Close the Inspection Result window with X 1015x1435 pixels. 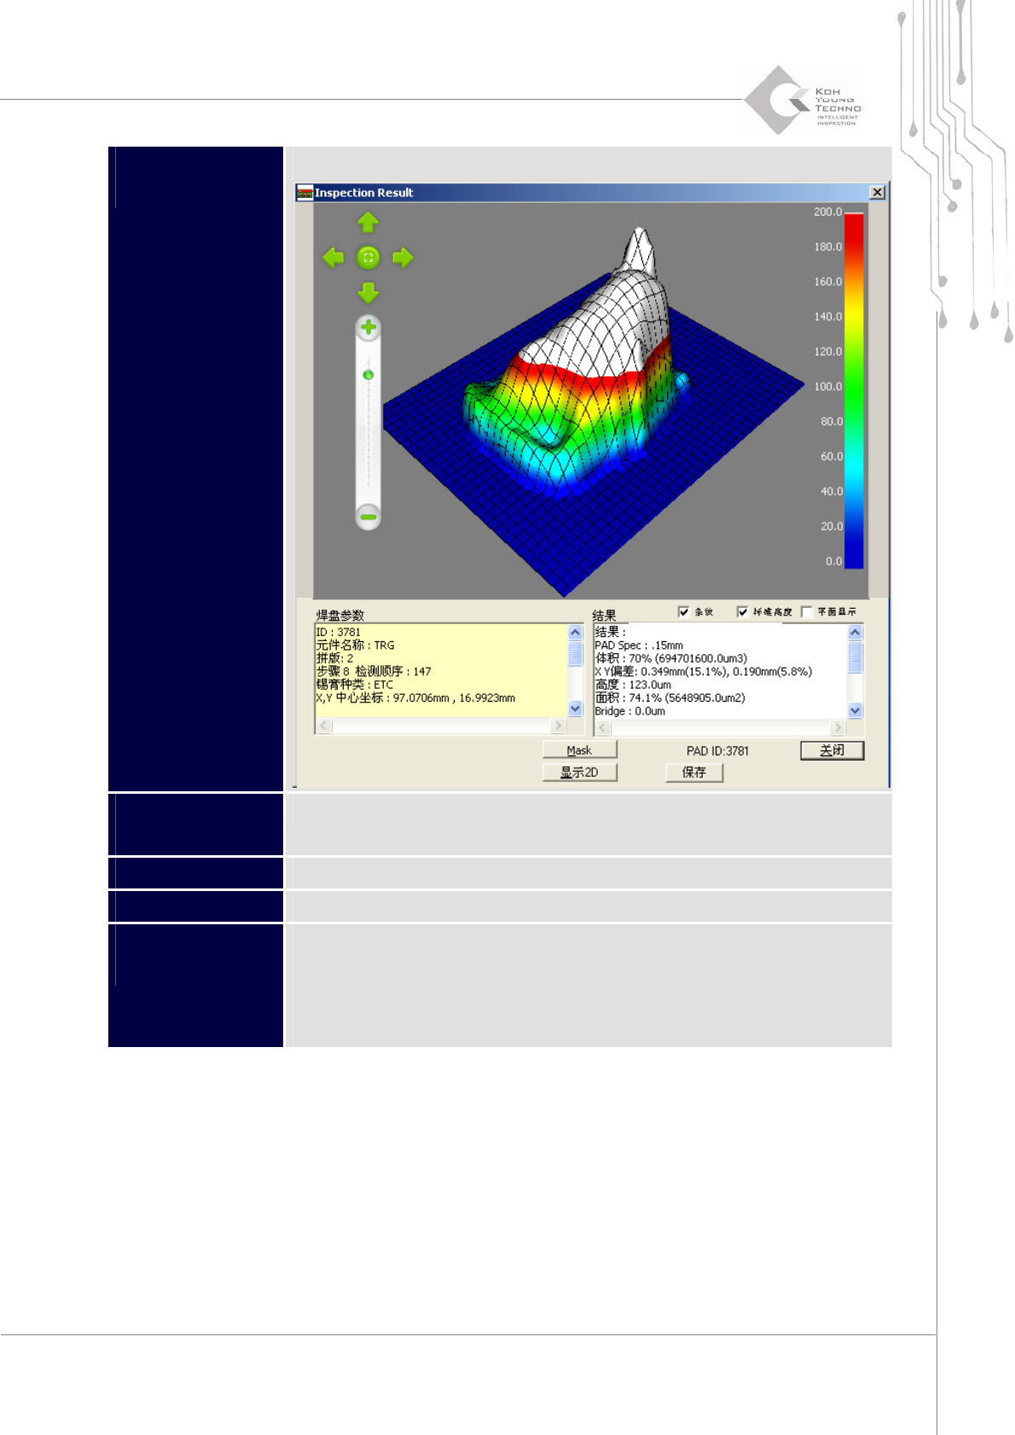click(x=877, y=193)
